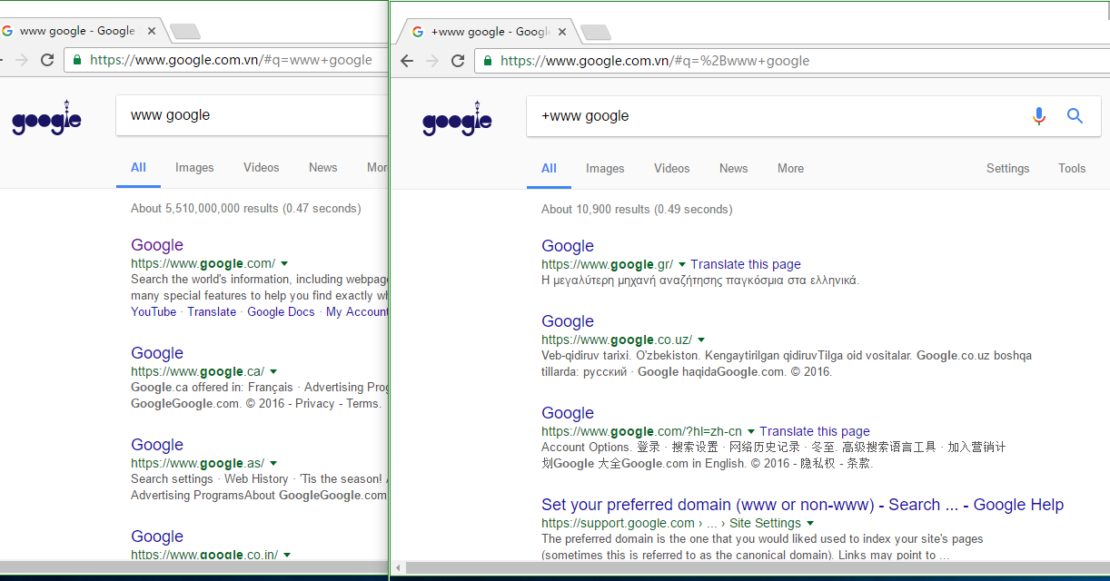Select the '+www google' tab in right window
Image resolution: width=1110 pixels, height=581 pixels.
pos(491,32)
